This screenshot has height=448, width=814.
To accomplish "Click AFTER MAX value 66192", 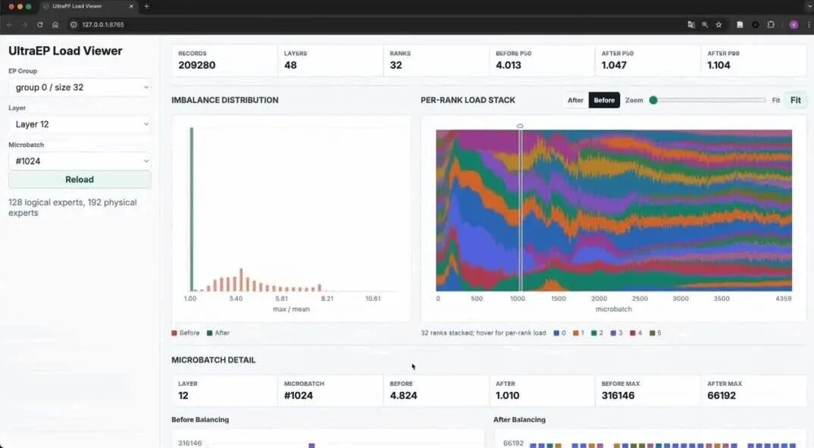I will (722, 396).
